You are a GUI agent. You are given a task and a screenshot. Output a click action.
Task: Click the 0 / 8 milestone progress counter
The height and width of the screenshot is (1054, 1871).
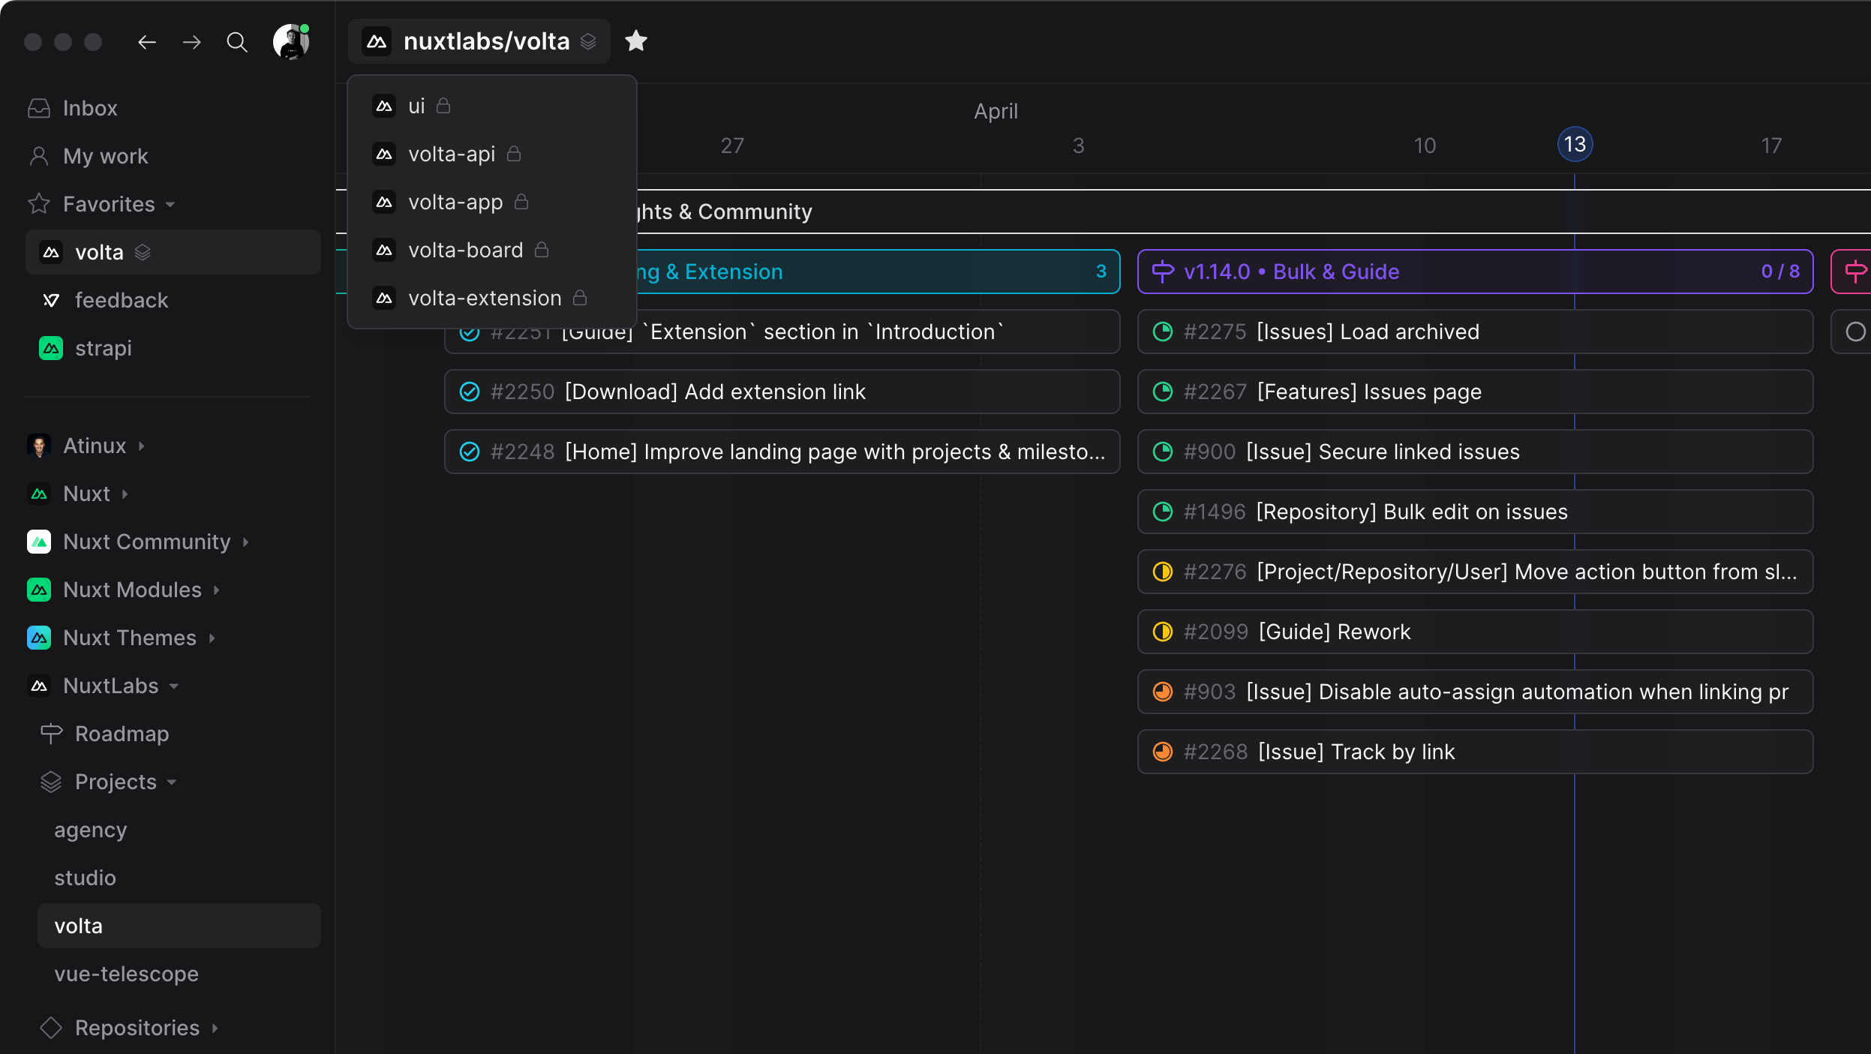[x=1780, y=272]
